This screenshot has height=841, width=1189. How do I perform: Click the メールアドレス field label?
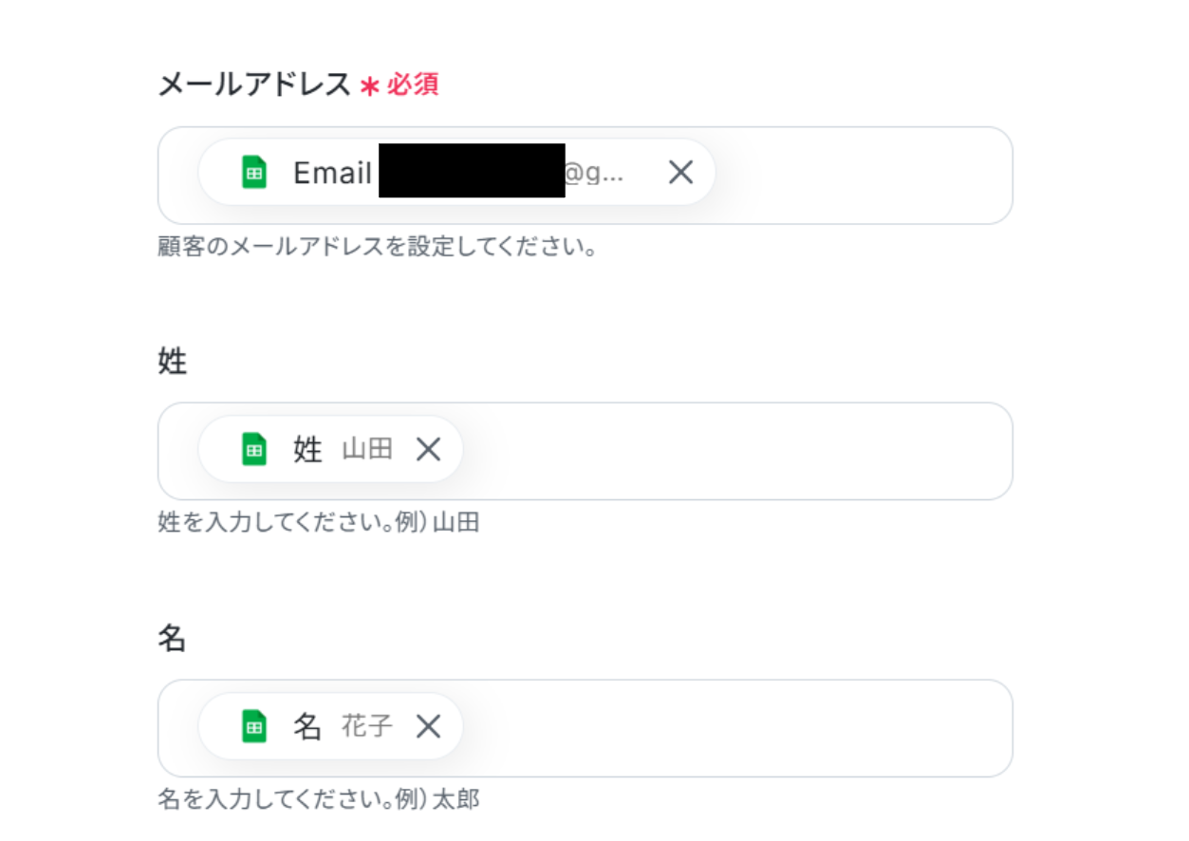point(254,85)
